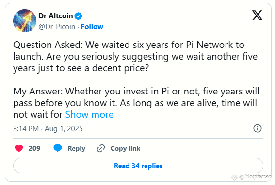Click the @blogtienso watermark text
275x185 pixels.
click(x=255, y=177)
